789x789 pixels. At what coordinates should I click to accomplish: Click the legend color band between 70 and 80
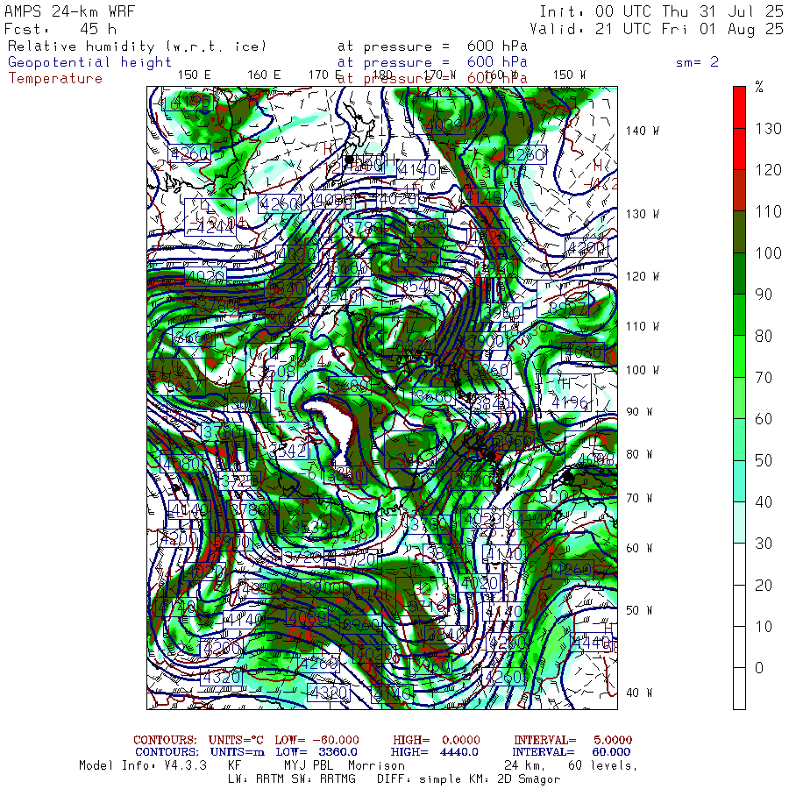coord(739,356)
